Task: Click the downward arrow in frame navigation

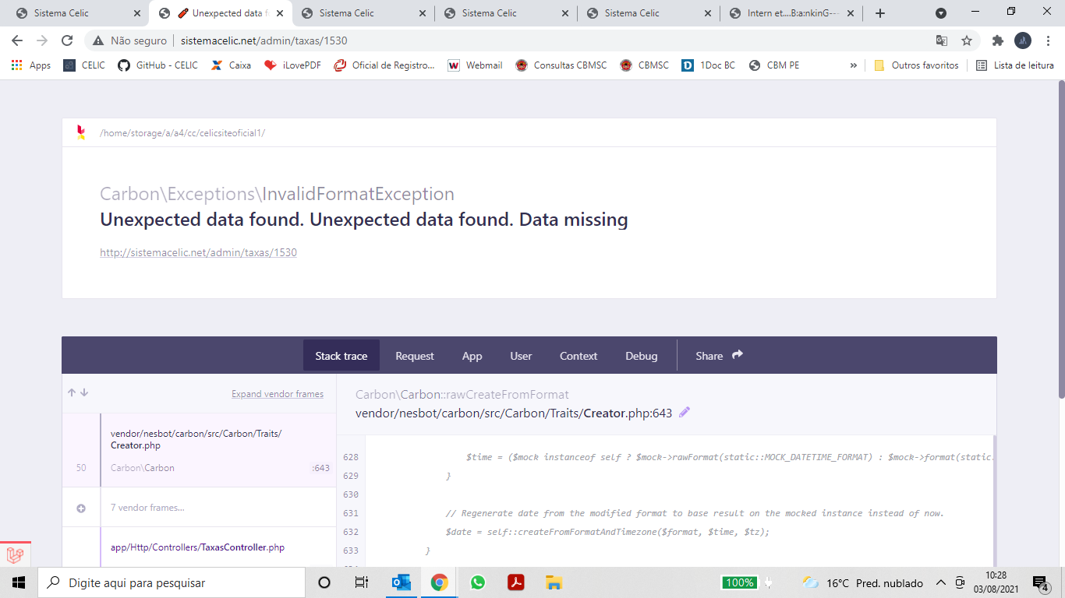Action: pos(83,393)
